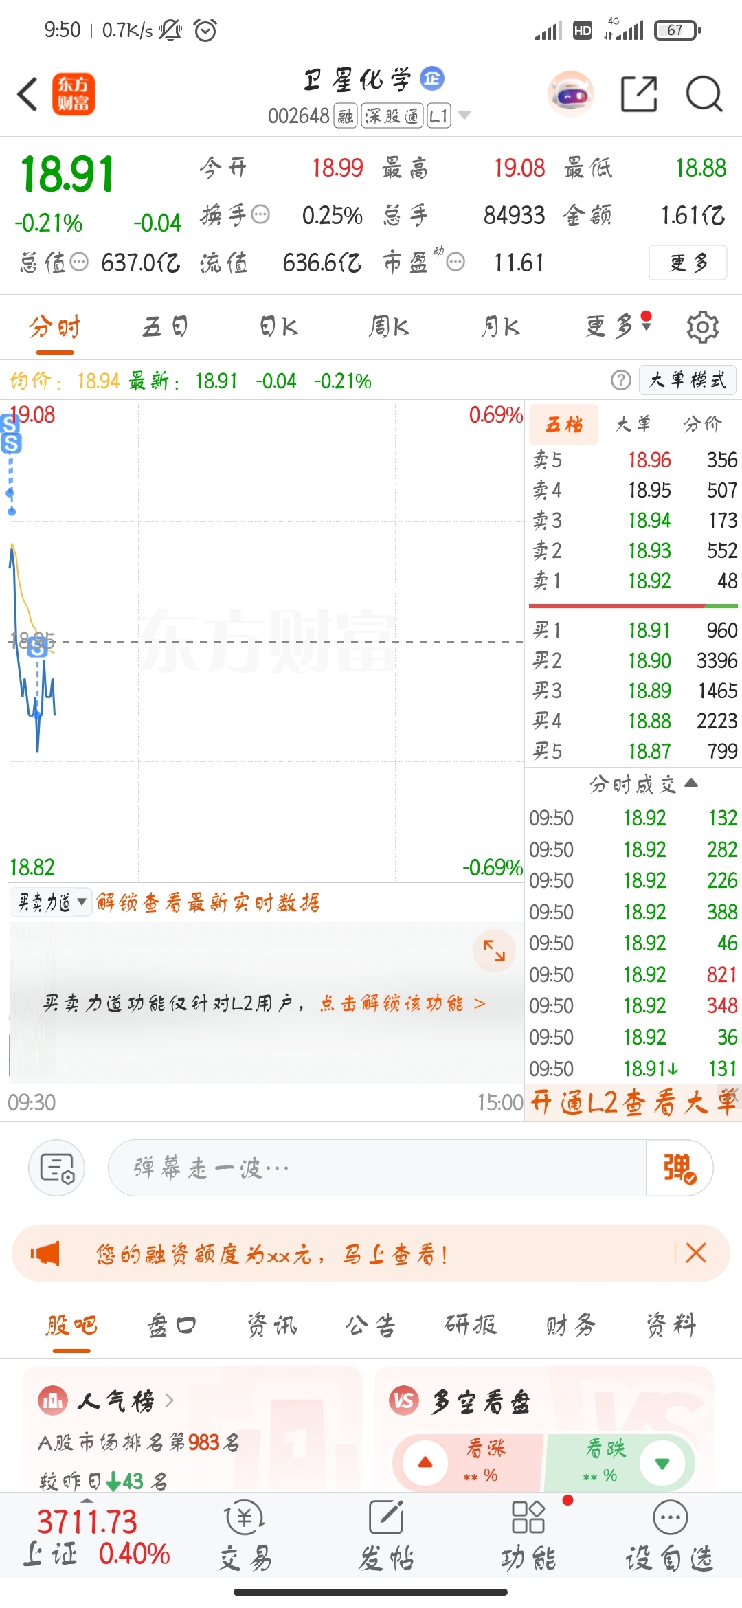Tap 融 tag beside stock code

346,115
